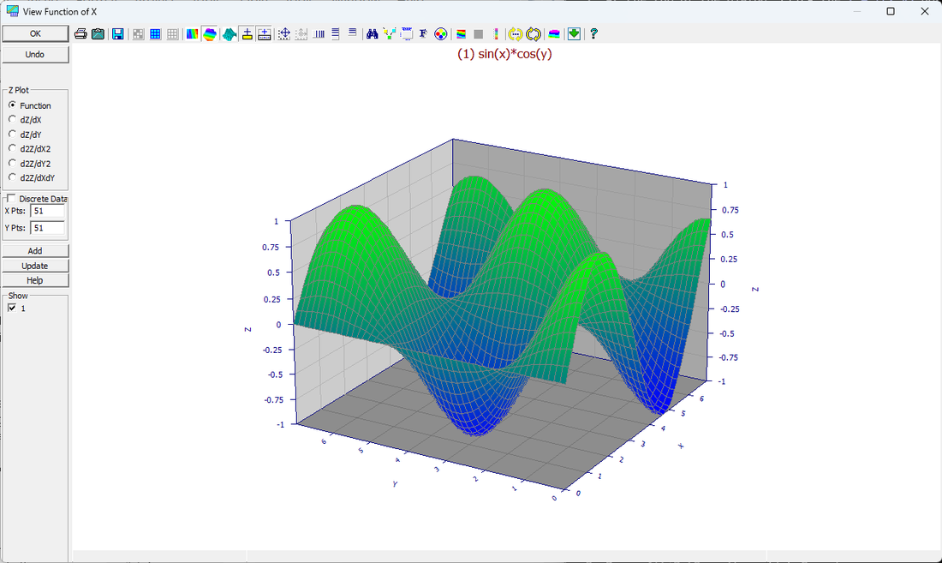Viewport: 942px width, 563px height.
Task: Click the blue grid icon in toolbar
Action: point(155,34)
